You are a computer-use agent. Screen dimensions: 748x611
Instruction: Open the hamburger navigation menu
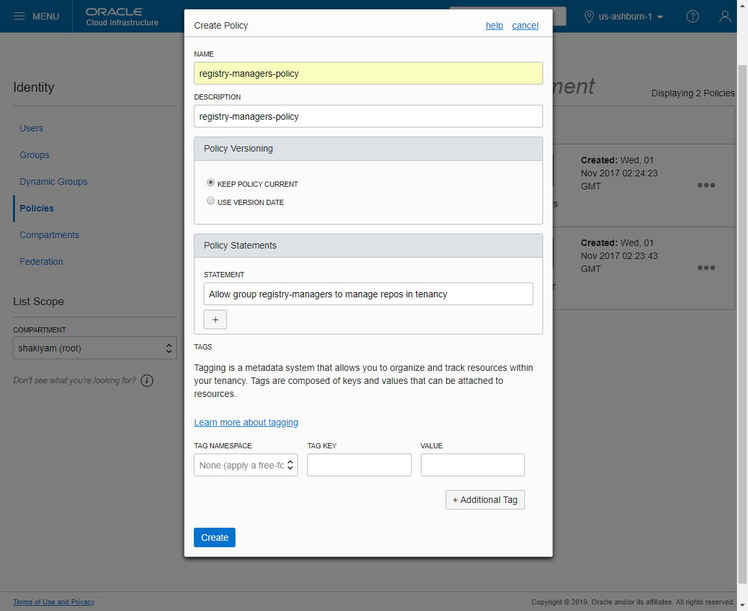(x=20, y=16)
